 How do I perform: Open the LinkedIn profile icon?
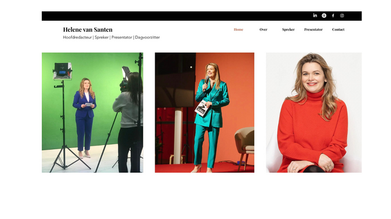coord(315,16)
